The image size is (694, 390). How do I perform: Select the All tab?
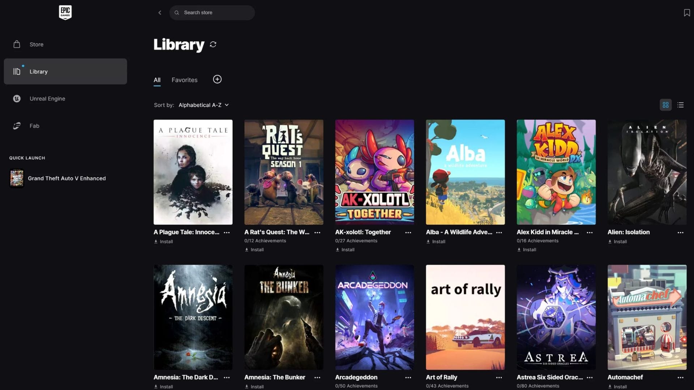(x=157, y=80)
